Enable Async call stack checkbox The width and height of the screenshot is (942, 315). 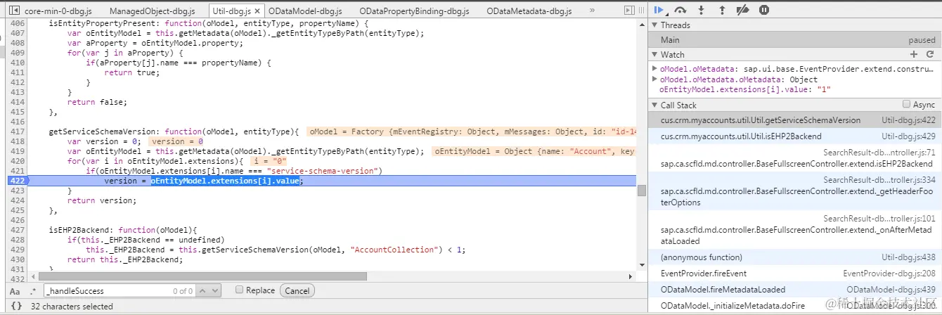pos(906,104)
